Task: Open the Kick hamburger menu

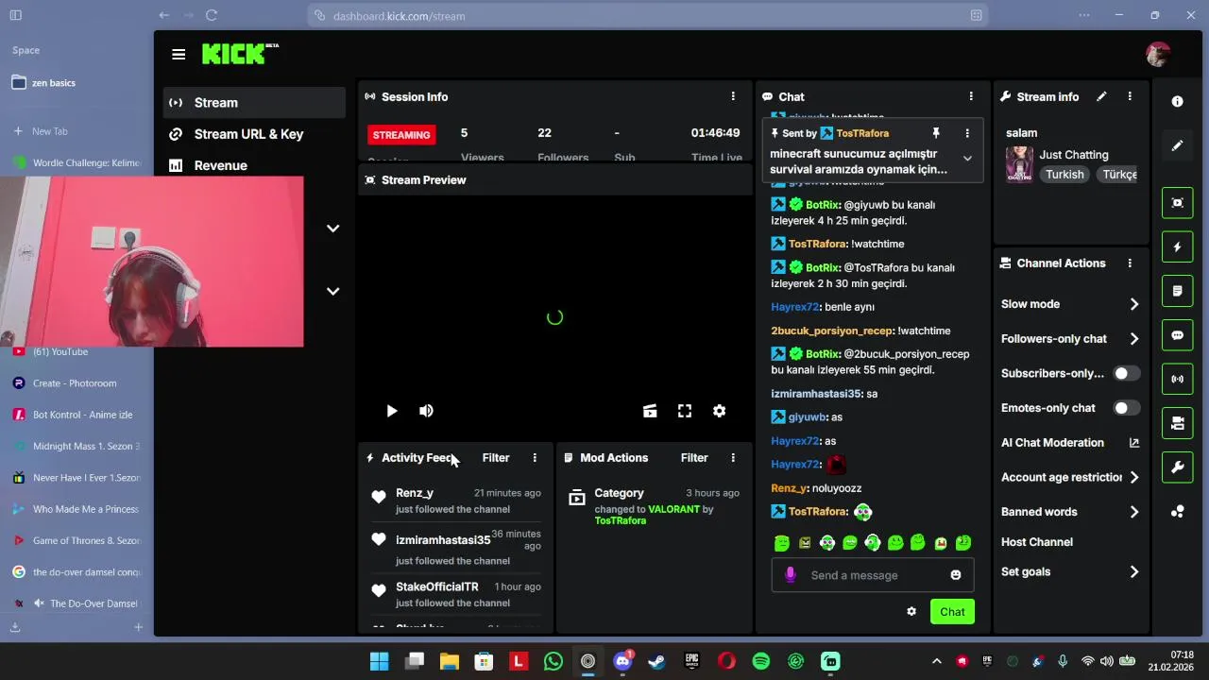Action: pyautogui.click(x=179, y=55)
